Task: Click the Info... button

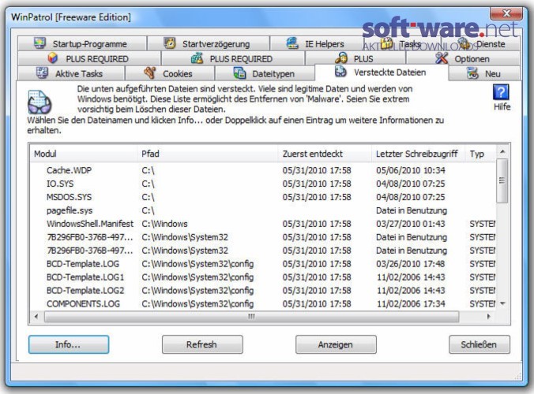Action: [69, 344]
